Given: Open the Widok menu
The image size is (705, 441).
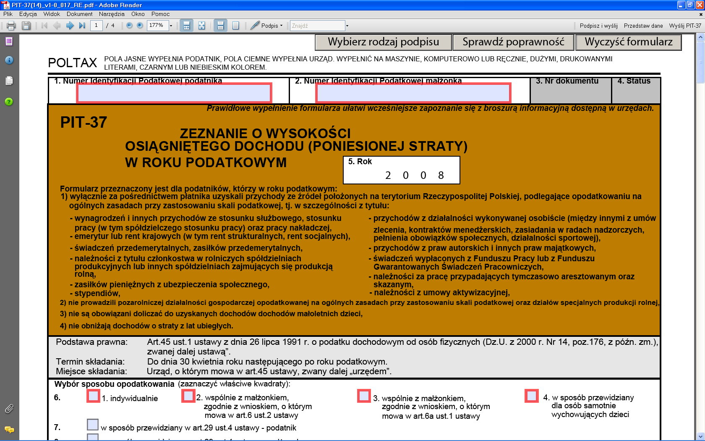Looking at the screenshot, I should 52,14.
